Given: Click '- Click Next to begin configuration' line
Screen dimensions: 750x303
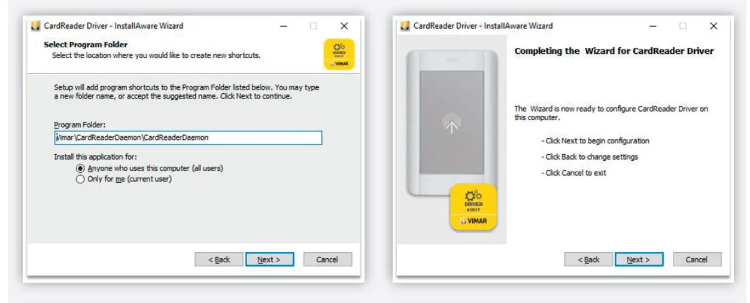Looking at the screenshot, I should [596, 141].
